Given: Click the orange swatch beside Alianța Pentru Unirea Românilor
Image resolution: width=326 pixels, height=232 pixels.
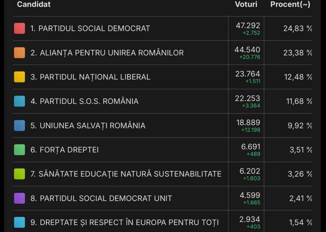Looking at the screenshot, I should [x=19, y=53].
